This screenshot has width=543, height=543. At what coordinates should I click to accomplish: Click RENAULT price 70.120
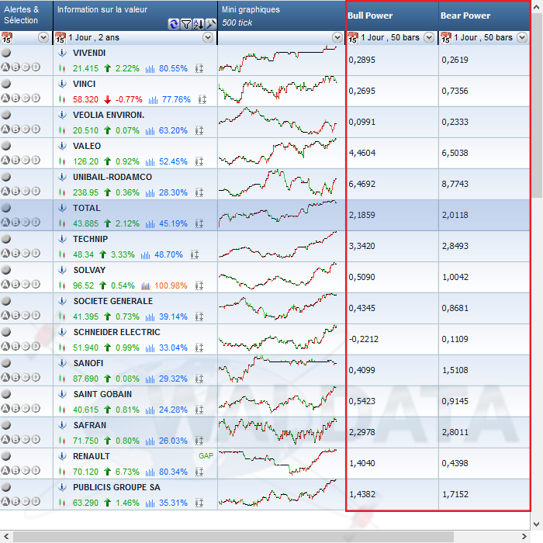coord(85,472)
